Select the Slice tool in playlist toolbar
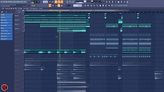 [x=15, y=8]
